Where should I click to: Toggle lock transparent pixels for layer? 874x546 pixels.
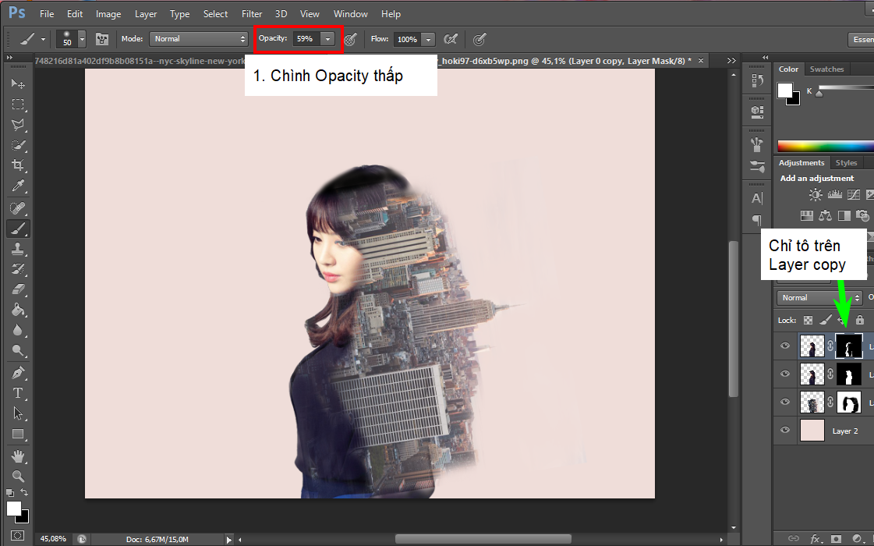point(808,320)
